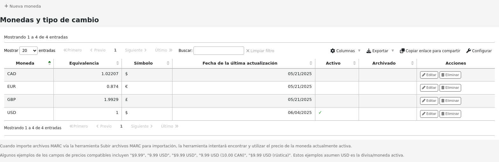
Task: Click the wrench Configurar icon
Action: pos(468,51)
